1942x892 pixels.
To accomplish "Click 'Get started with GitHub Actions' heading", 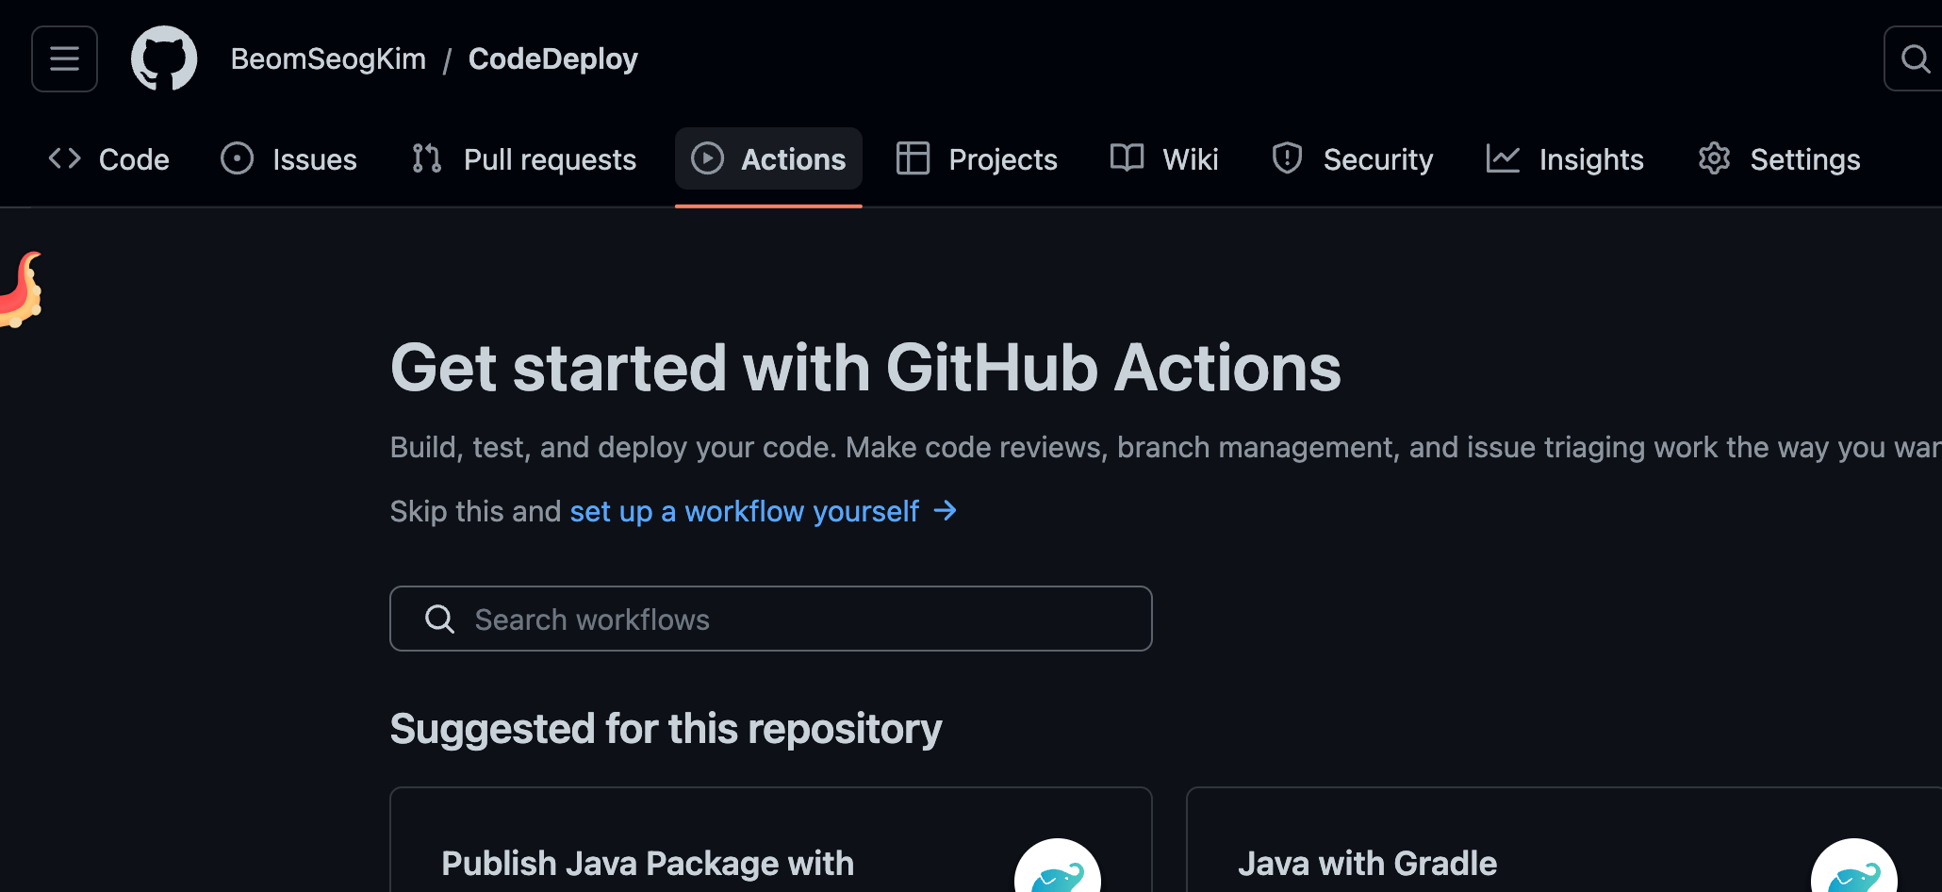I will (x=865, y=368).
